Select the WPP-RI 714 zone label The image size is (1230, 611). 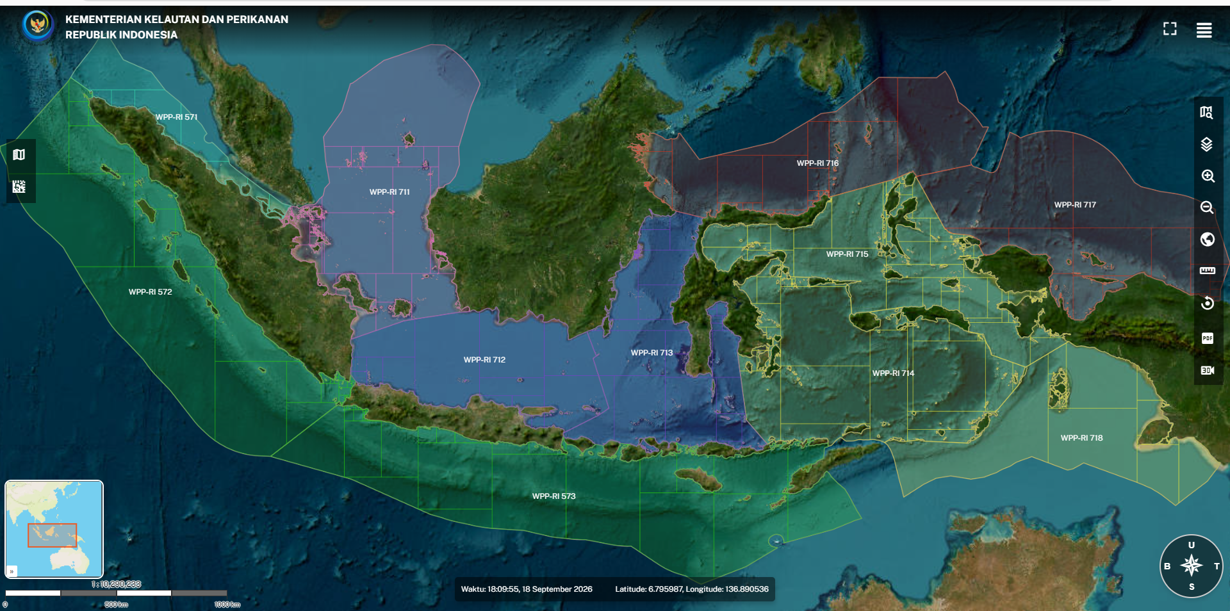[894, 373]
